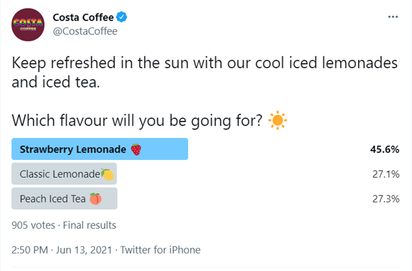Select the Strawberry Lemonade poll bar
412x271 pixels.
[x=100, y=149]
